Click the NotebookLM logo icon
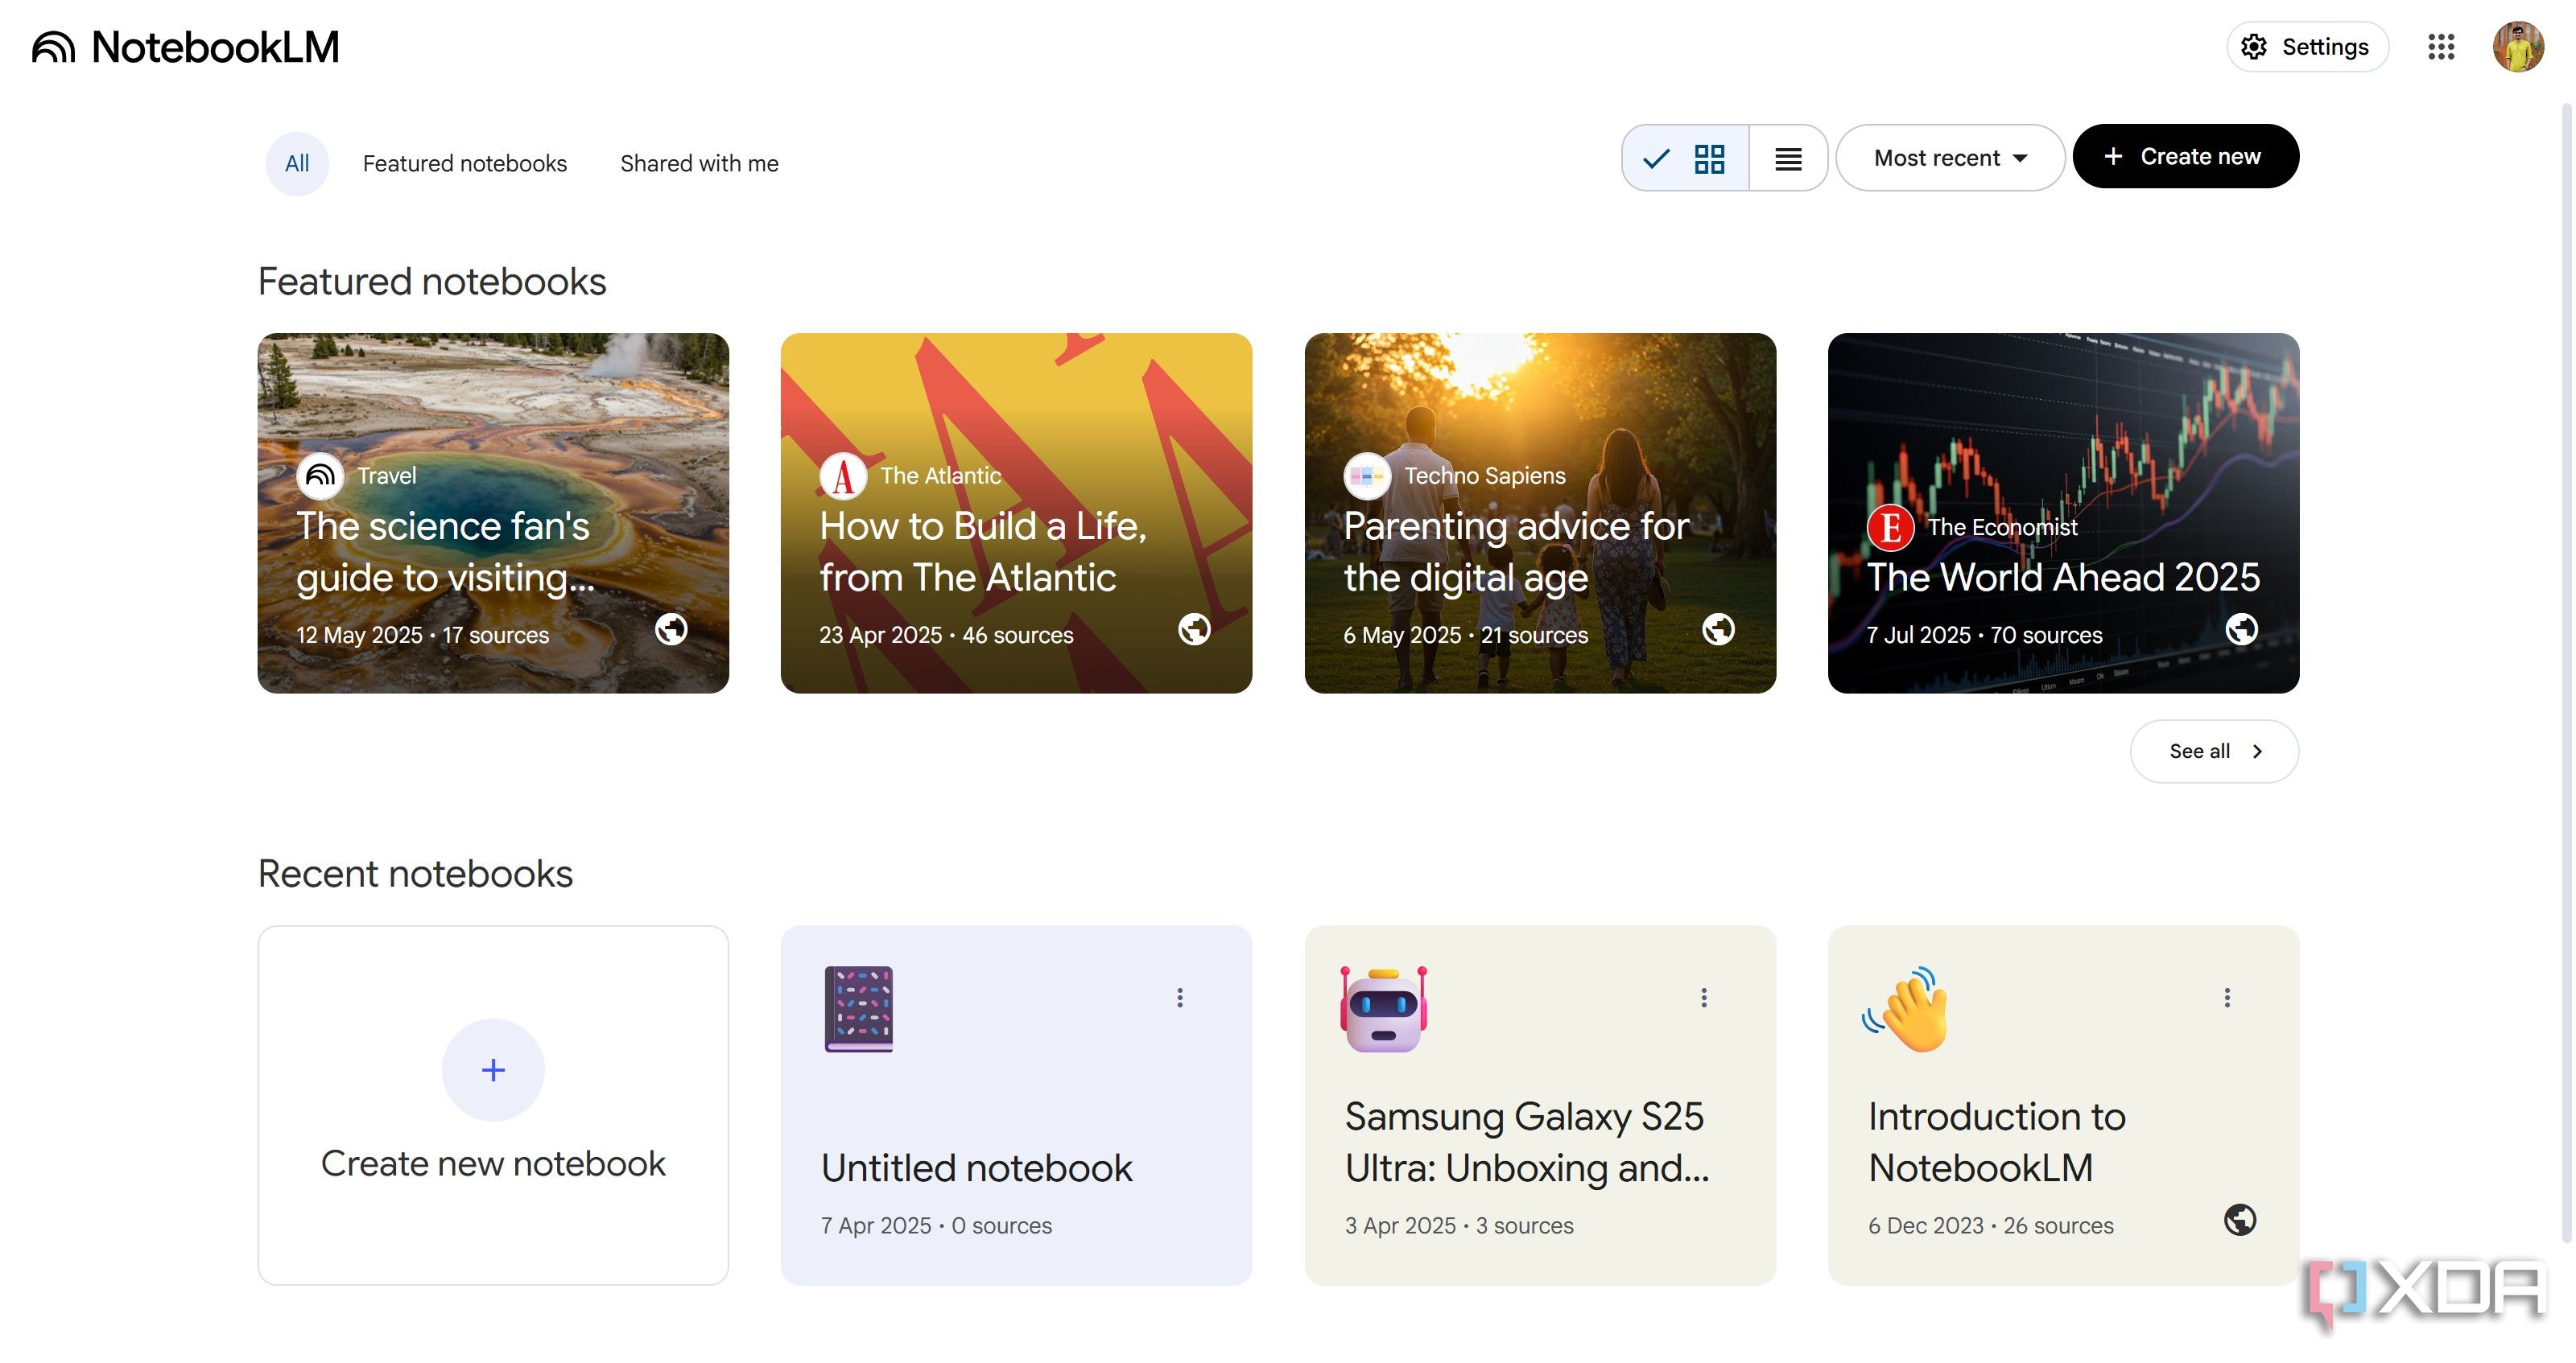2576x1363 pixels. pos(54,47)
